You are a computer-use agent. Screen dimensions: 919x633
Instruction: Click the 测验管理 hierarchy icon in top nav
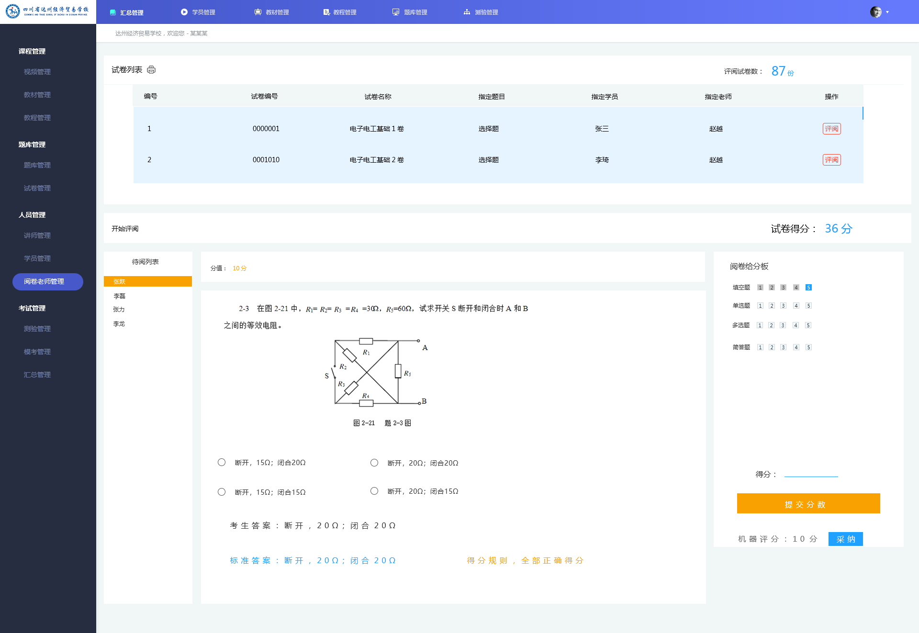(467, 12)
